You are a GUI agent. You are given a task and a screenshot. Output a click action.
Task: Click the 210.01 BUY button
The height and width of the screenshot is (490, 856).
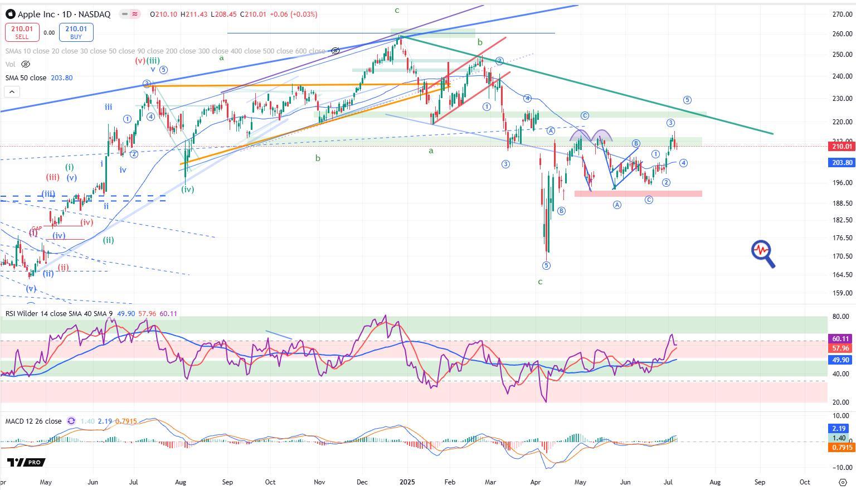[76, 32]
